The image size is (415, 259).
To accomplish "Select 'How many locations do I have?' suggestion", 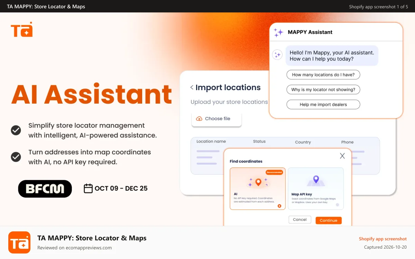I will click(323, 75).
